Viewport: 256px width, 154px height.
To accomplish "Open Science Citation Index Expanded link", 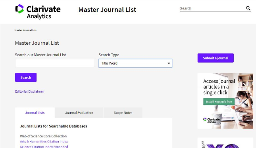I will (x=44, y=146).
